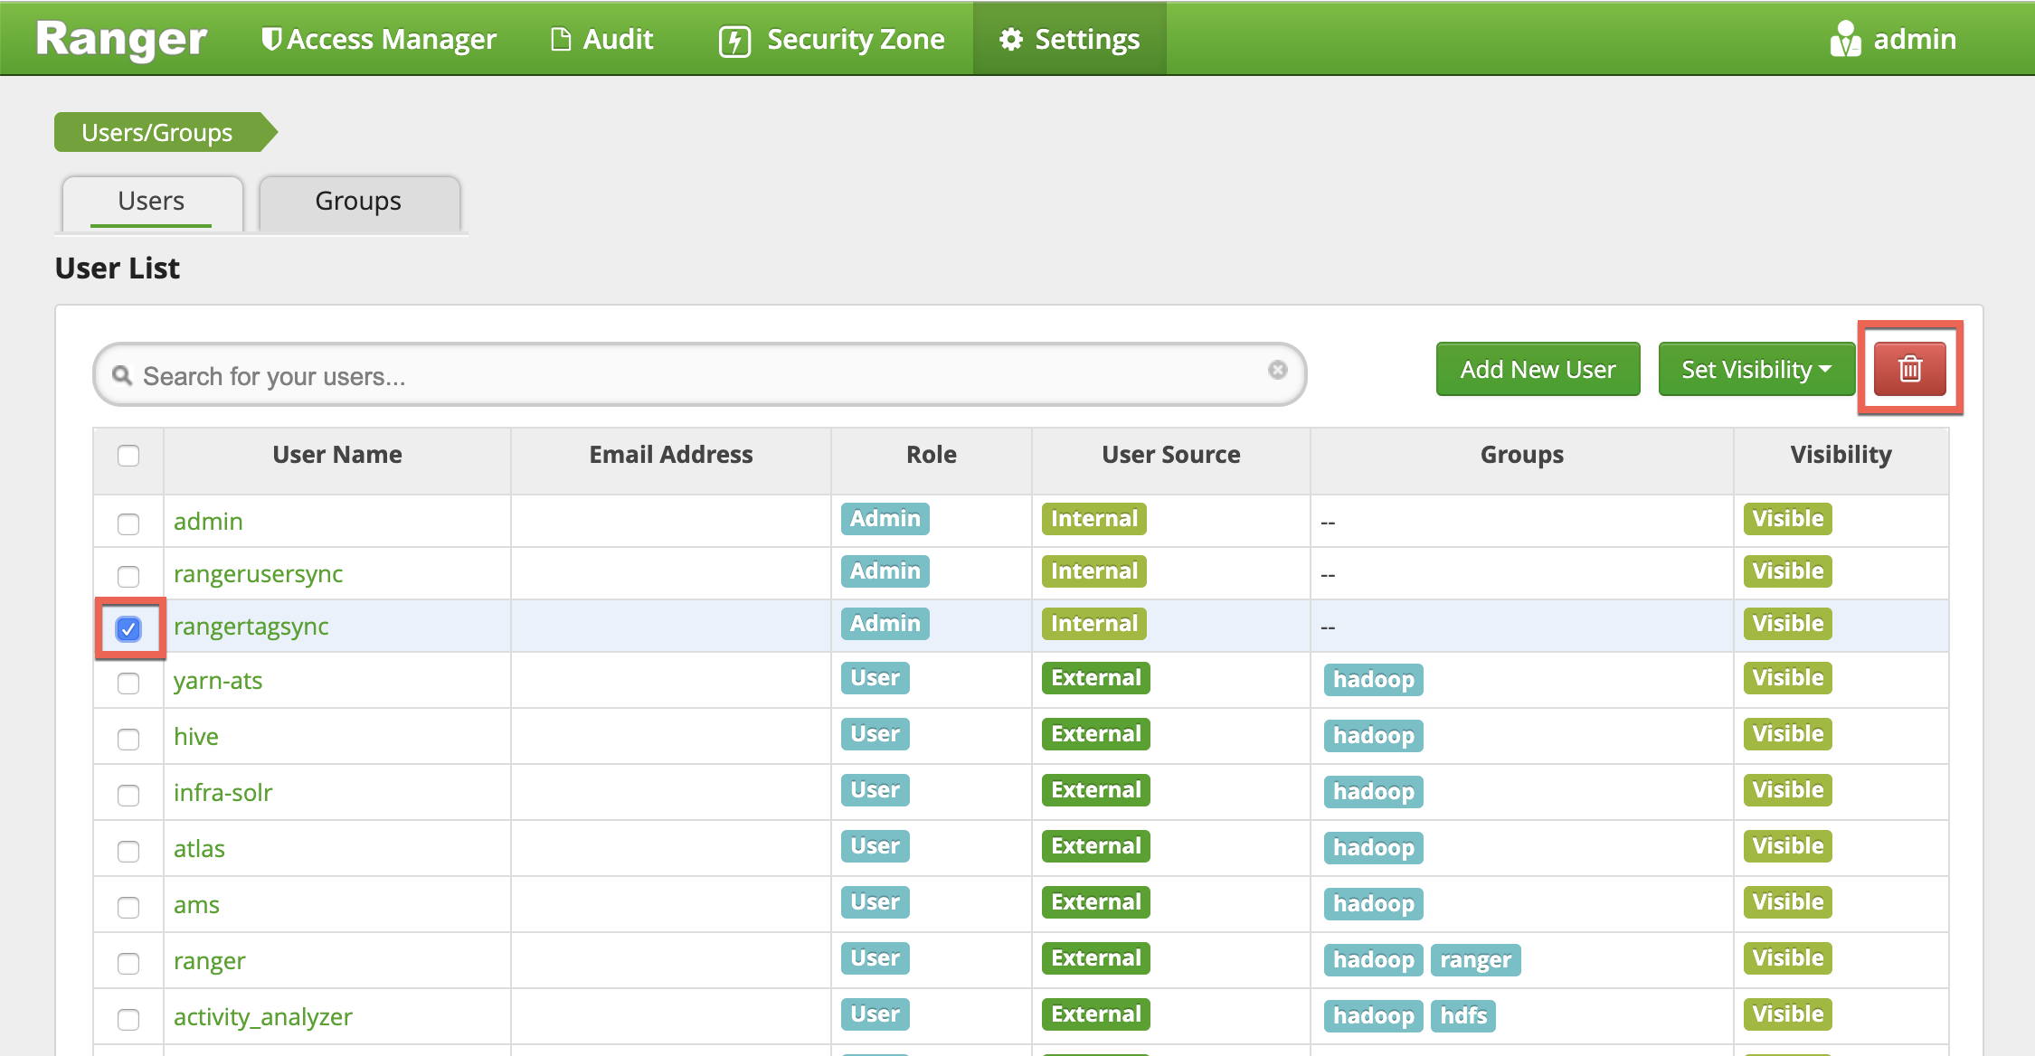The width and height of the screenshot is (2035, 1056).
Task: Click the Security Zone bolt icon
Action: pyautogui.click(x=734, y=41)
